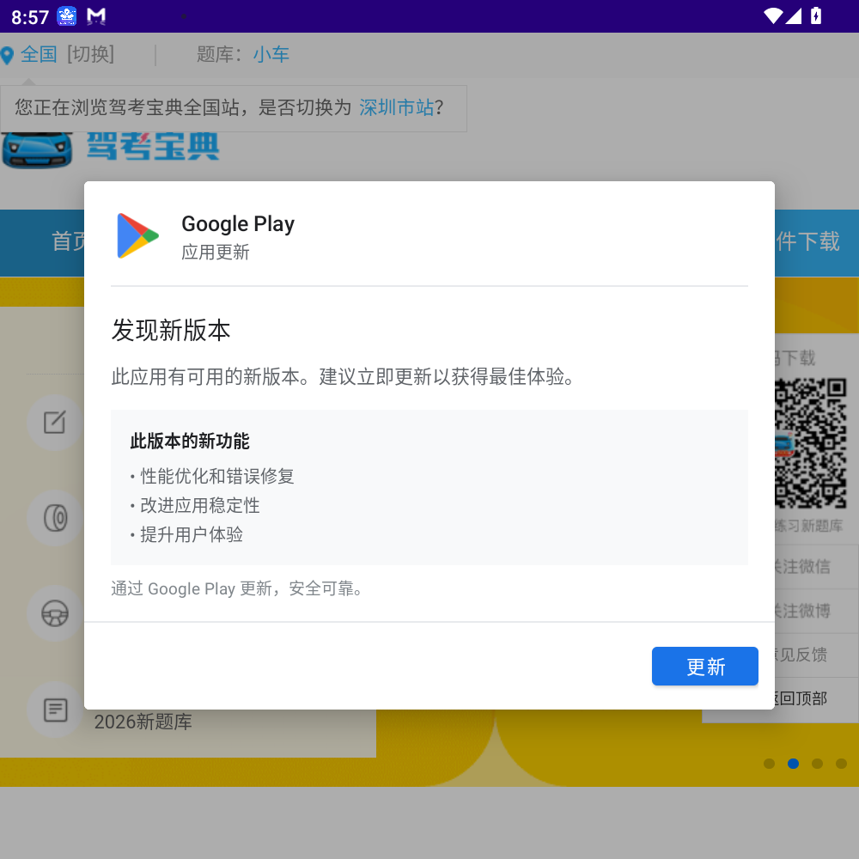Click the 驾考宝典 title logo text

pyautogui.click(x=153, y=147)
